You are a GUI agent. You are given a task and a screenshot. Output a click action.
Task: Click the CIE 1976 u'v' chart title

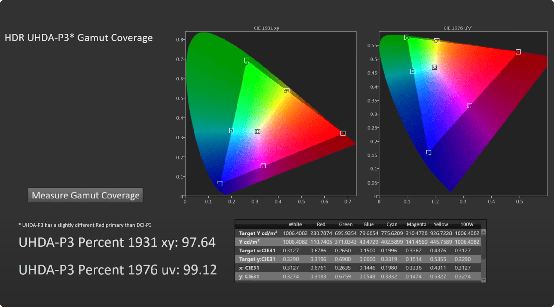457,28
